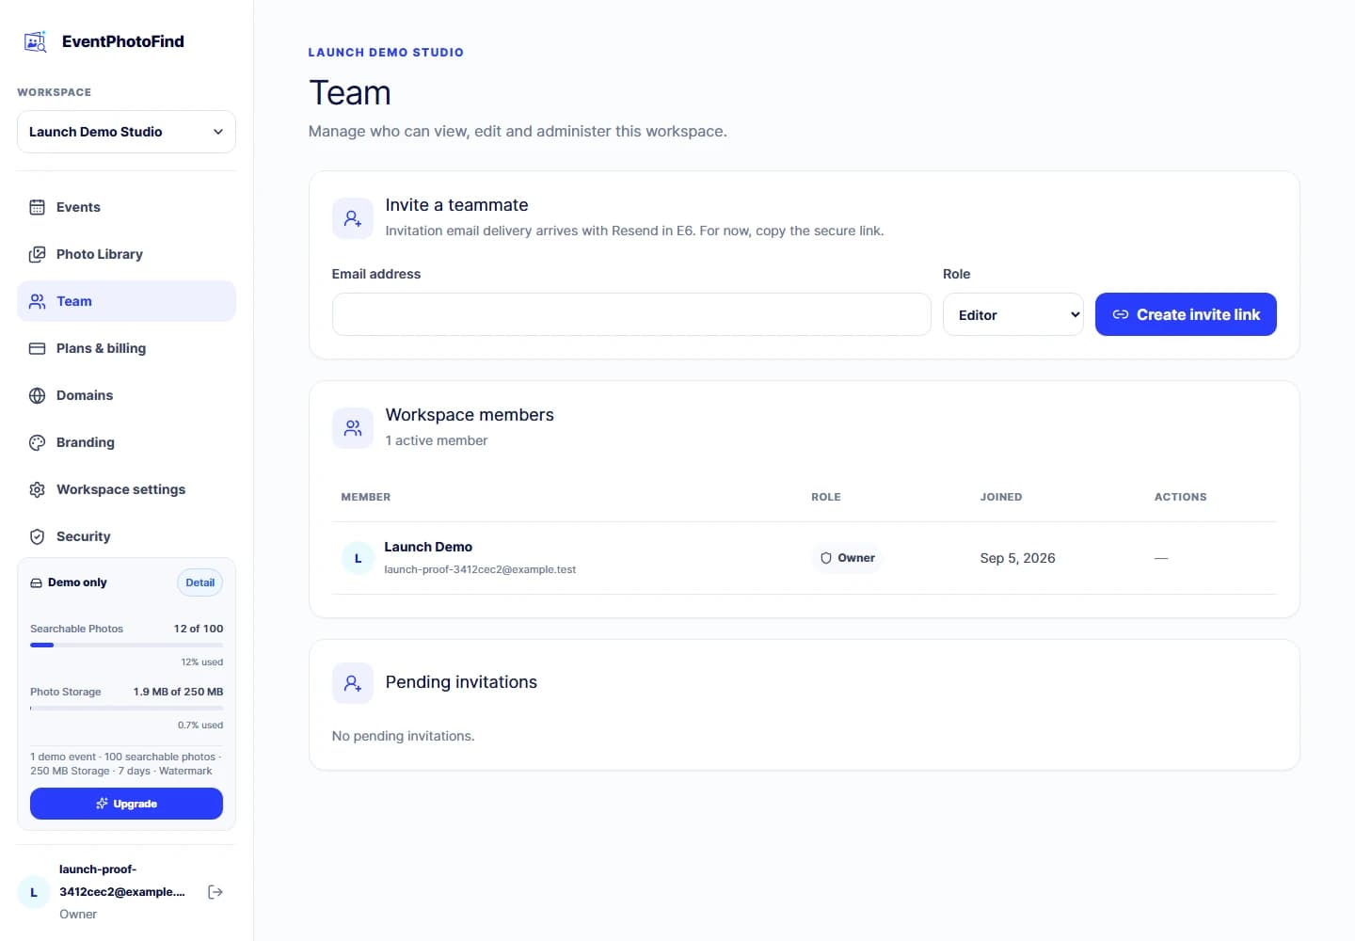Click the EventPhotoFind logo icon
This screenshot has height=941, width=1355.
point(36,41)
